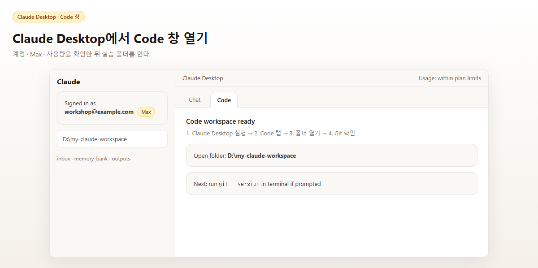Click the steps line starting '1. Claude Desktop 실행'
538x268 pixels.
point(270,134)
